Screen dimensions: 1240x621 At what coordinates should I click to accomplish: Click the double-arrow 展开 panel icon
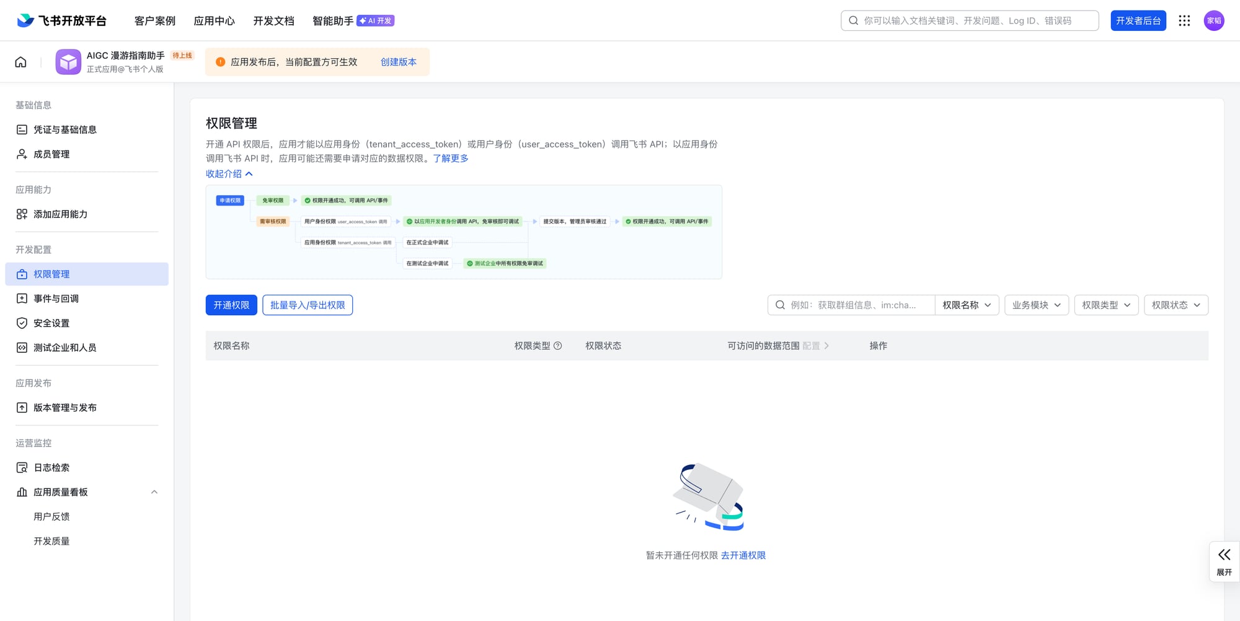(1224, 555)
